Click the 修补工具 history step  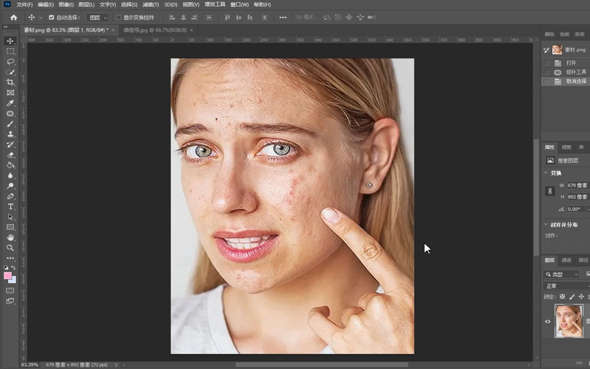pos(576,72)
